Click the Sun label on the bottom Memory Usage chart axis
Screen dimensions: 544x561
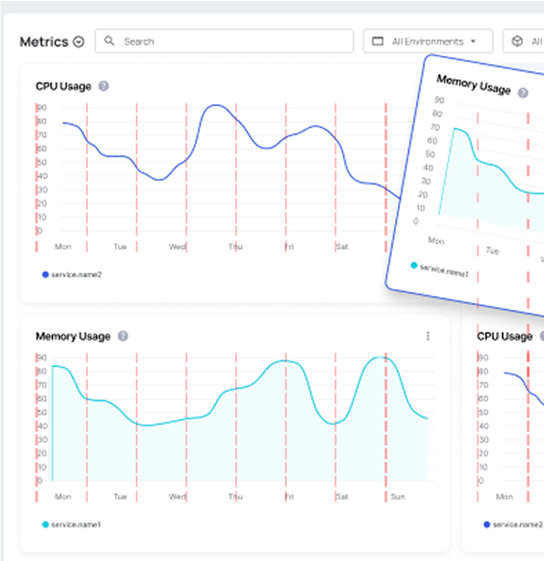click(x=398, y=497)
